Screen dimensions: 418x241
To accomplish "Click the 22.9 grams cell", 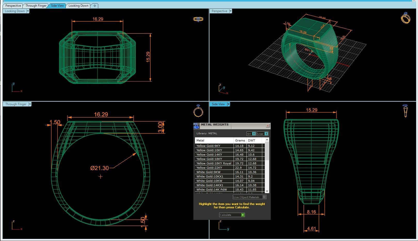I will coord(240,168).
